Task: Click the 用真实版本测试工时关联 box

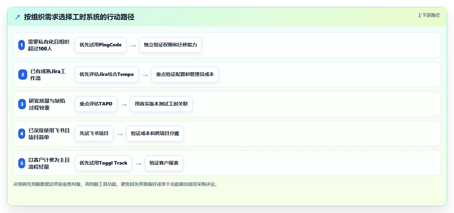Action: pyautogui.click(x=161, y=104)
